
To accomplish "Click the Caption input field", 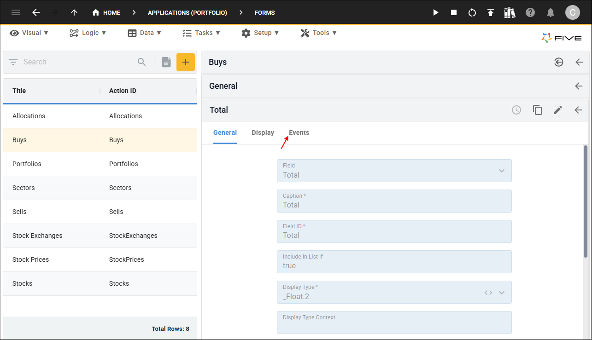I will (394, 201).
